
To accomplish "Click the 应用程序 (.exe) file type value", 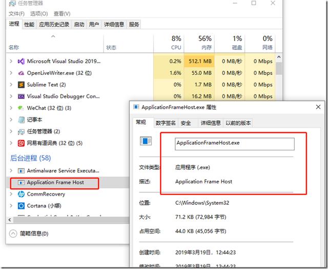I will click(x=193, y=167).
